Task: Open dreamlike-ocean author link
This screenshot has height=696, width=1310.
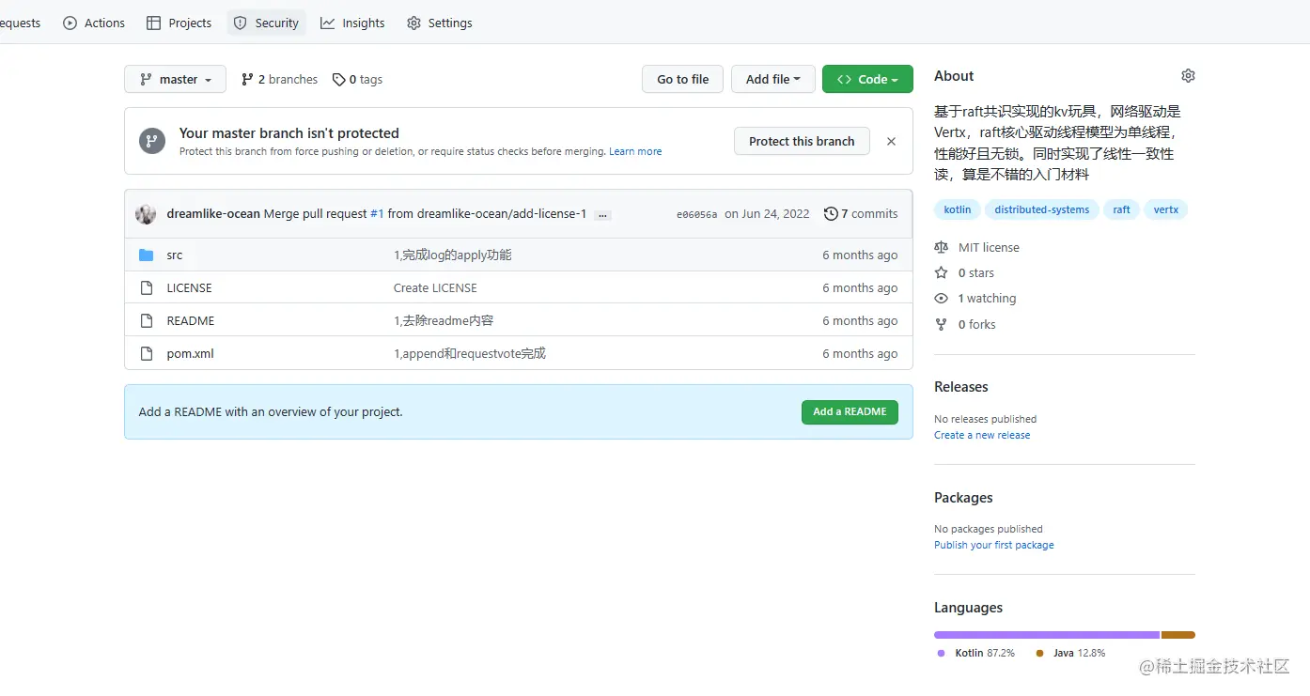Action: pos(213,214)
